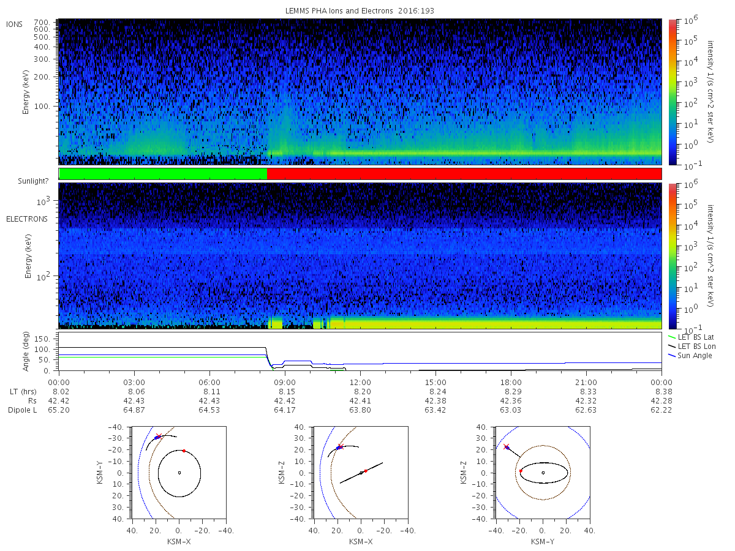Screen dimensions: 735x551
Task: Click the IONS panel label
Action: (15, 24)
